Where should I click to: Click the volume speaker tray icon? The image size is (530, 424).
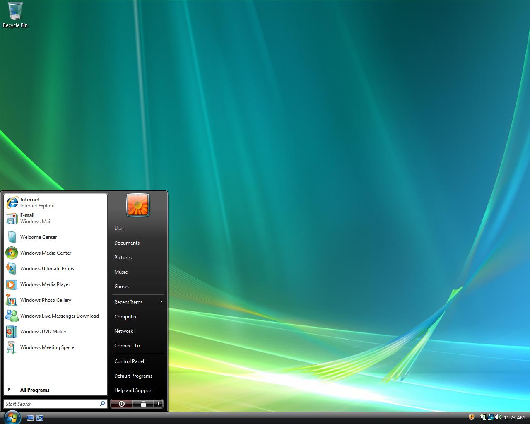click(x=498, y=417)
